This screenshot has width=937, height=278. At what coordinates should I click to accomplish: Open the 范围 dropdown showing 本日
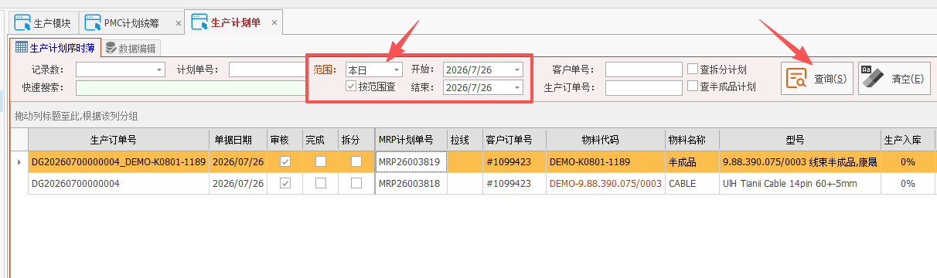(397, 69)
